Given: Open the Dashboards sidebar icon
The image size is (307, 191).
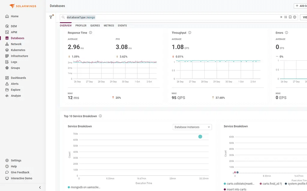Looking at the screenshot, I should pos(7,78).
